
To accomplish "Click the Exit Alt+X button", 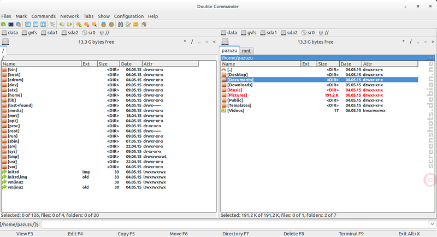I will [x=409, y=234].
